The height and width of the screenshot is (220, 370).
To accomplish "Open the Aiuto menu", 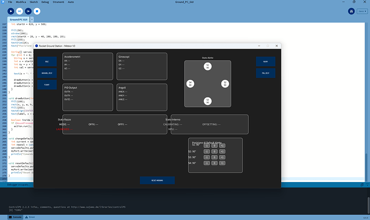I will (71, 2).
